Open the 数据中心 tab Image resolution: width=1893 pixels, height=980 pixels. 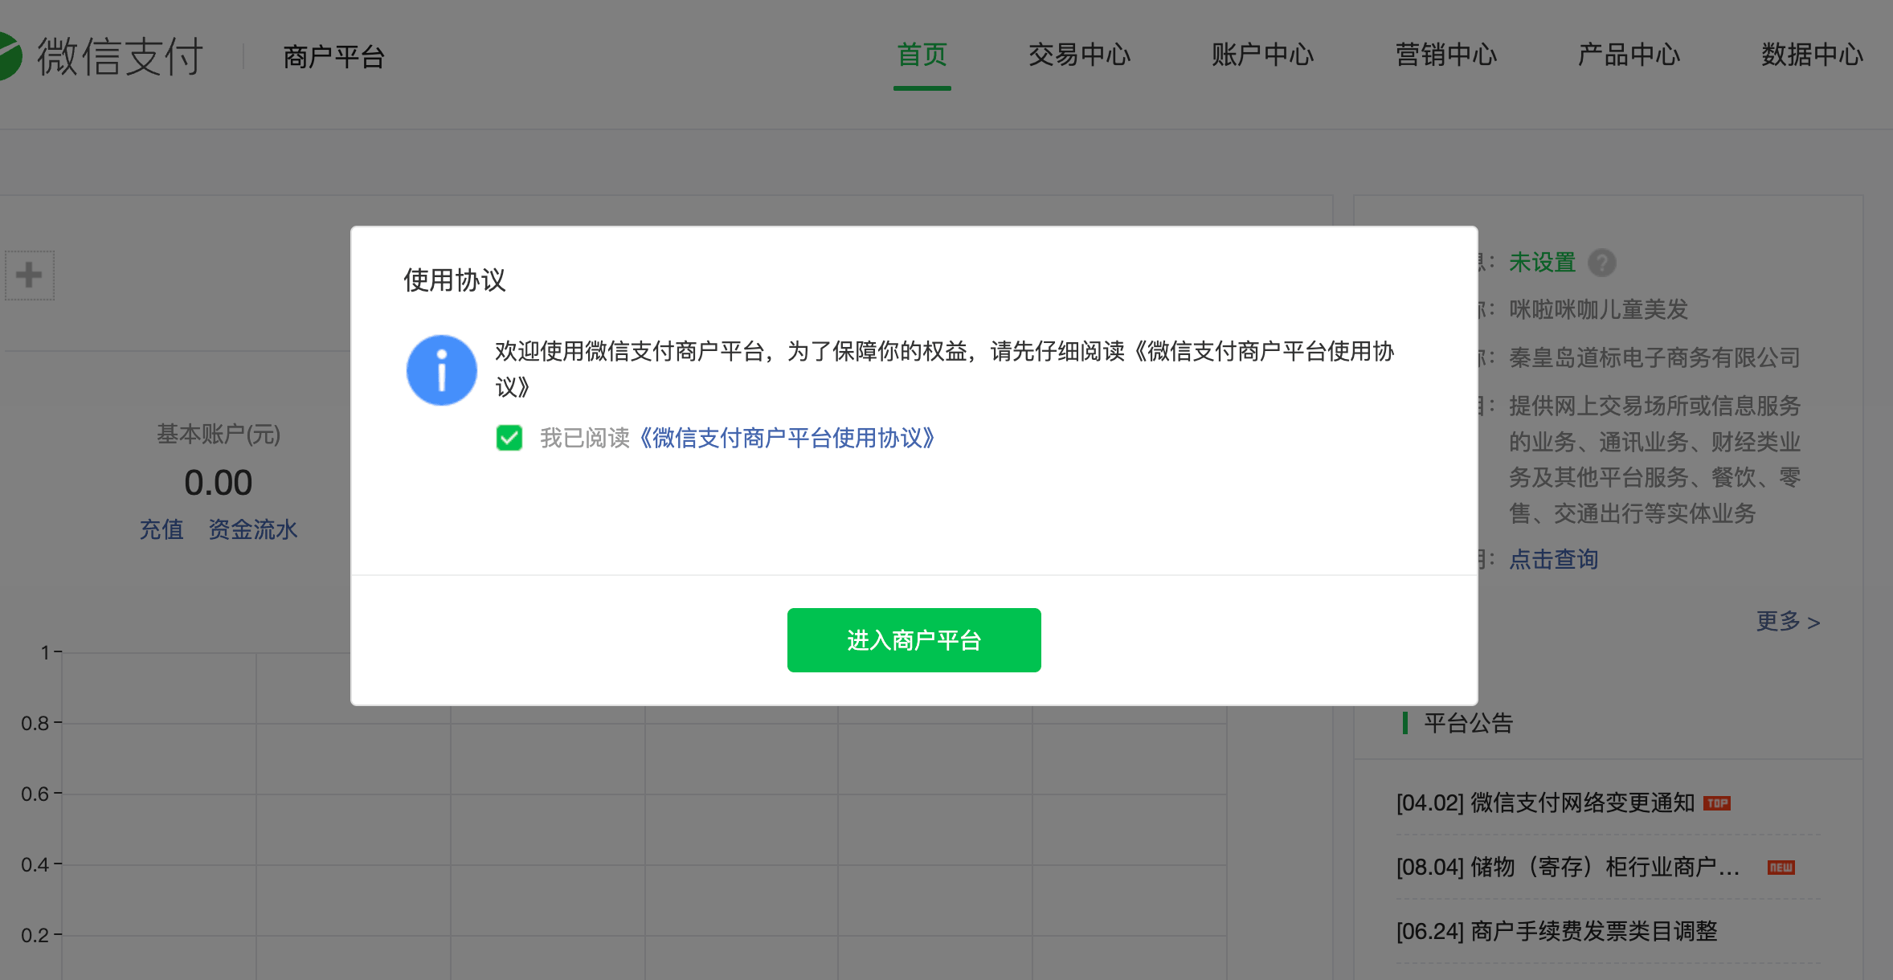[x=1813, y=55]
